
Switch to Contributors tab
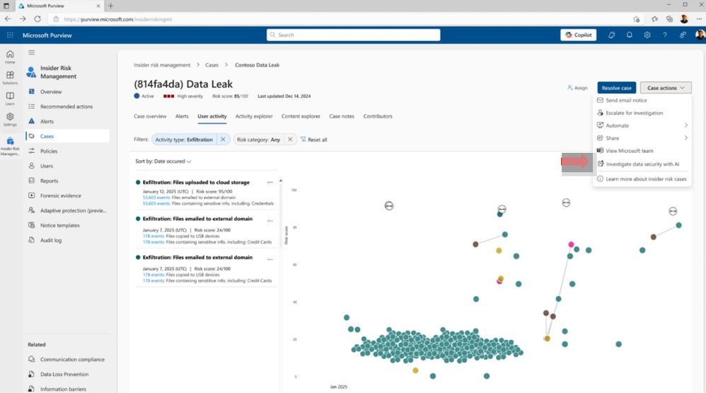[378, 116]
